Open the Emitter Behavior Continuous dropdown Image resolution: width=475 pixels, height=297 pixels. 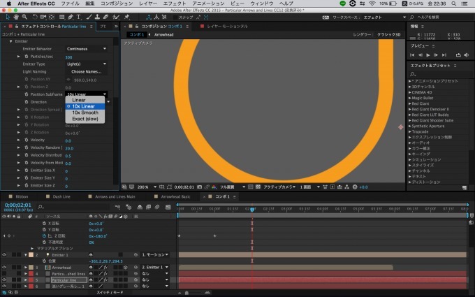pyautogui.click(x=87, y=49)
